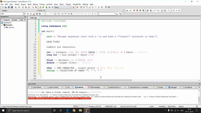Open Google Chrome from the taskbar
Viewport: 201px width, 113px height.
(74, 110)
